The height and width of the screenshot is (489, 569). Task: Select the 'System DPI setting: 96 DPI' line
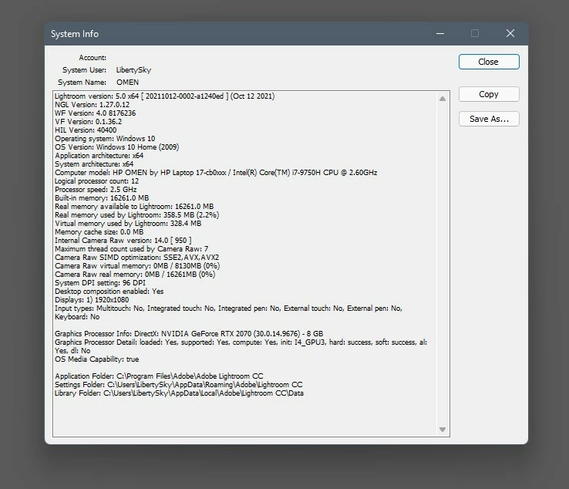(100, 283)
